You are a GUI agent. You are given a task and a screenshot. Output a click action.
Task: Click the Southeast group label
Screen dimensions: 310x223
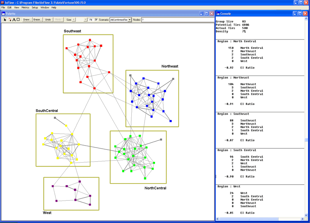pyautogui.click(x=72, y=31)
